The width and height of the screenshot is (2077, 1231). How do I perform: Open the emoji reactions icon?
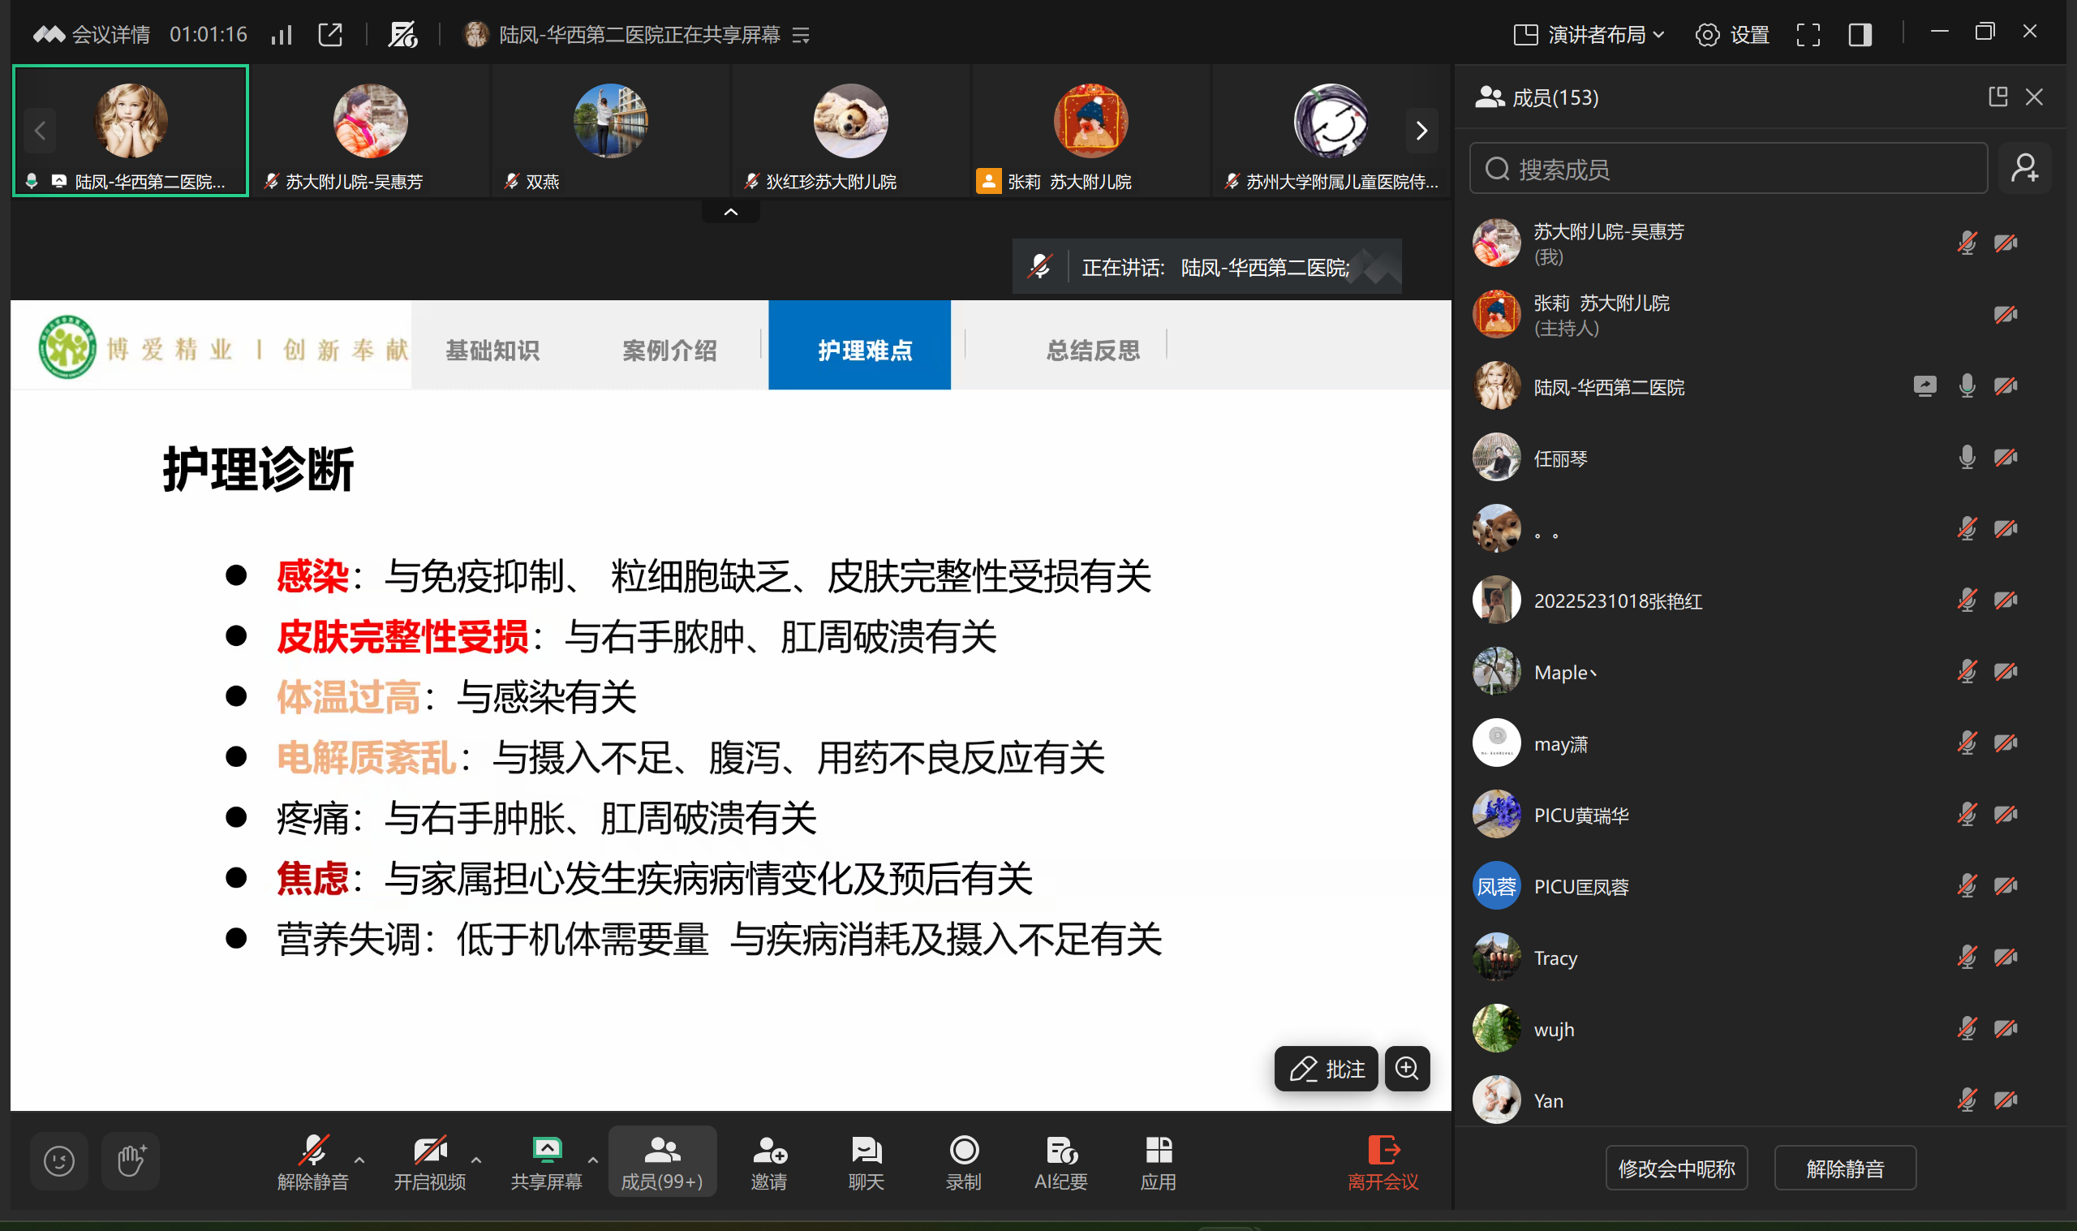[x=59, y=1160]
